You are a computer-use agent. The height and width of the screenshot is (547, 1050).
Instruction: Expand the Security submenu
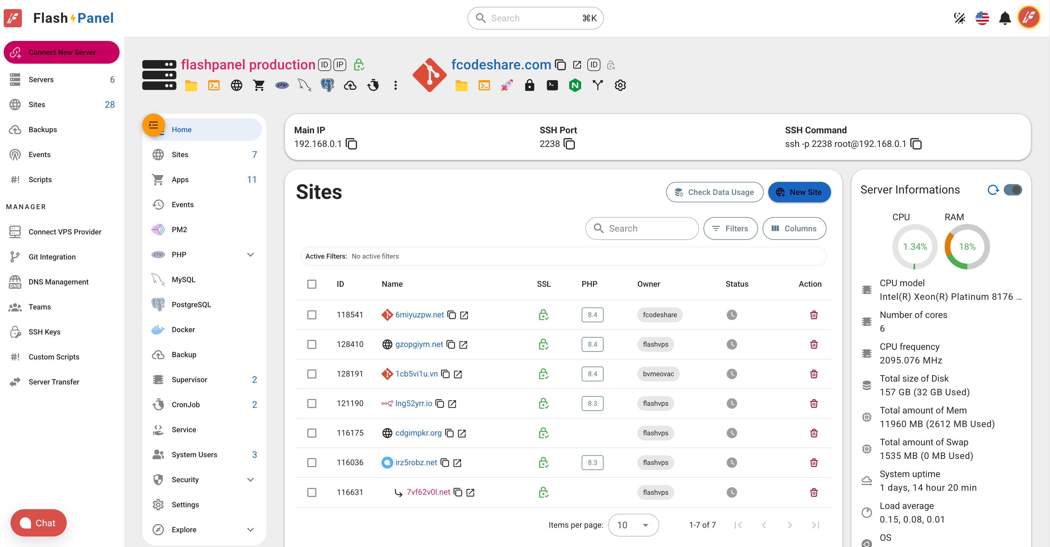(250, 480)
